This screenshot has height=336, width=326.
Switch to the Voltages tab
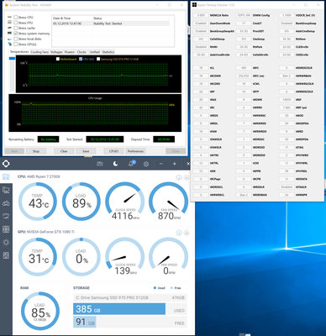(56, 52)
